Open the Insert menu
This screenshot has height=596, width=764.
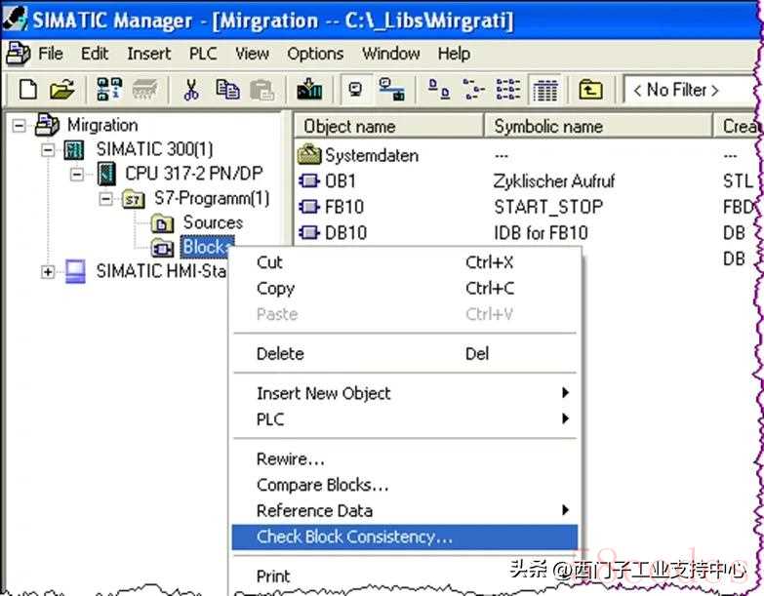149,54
